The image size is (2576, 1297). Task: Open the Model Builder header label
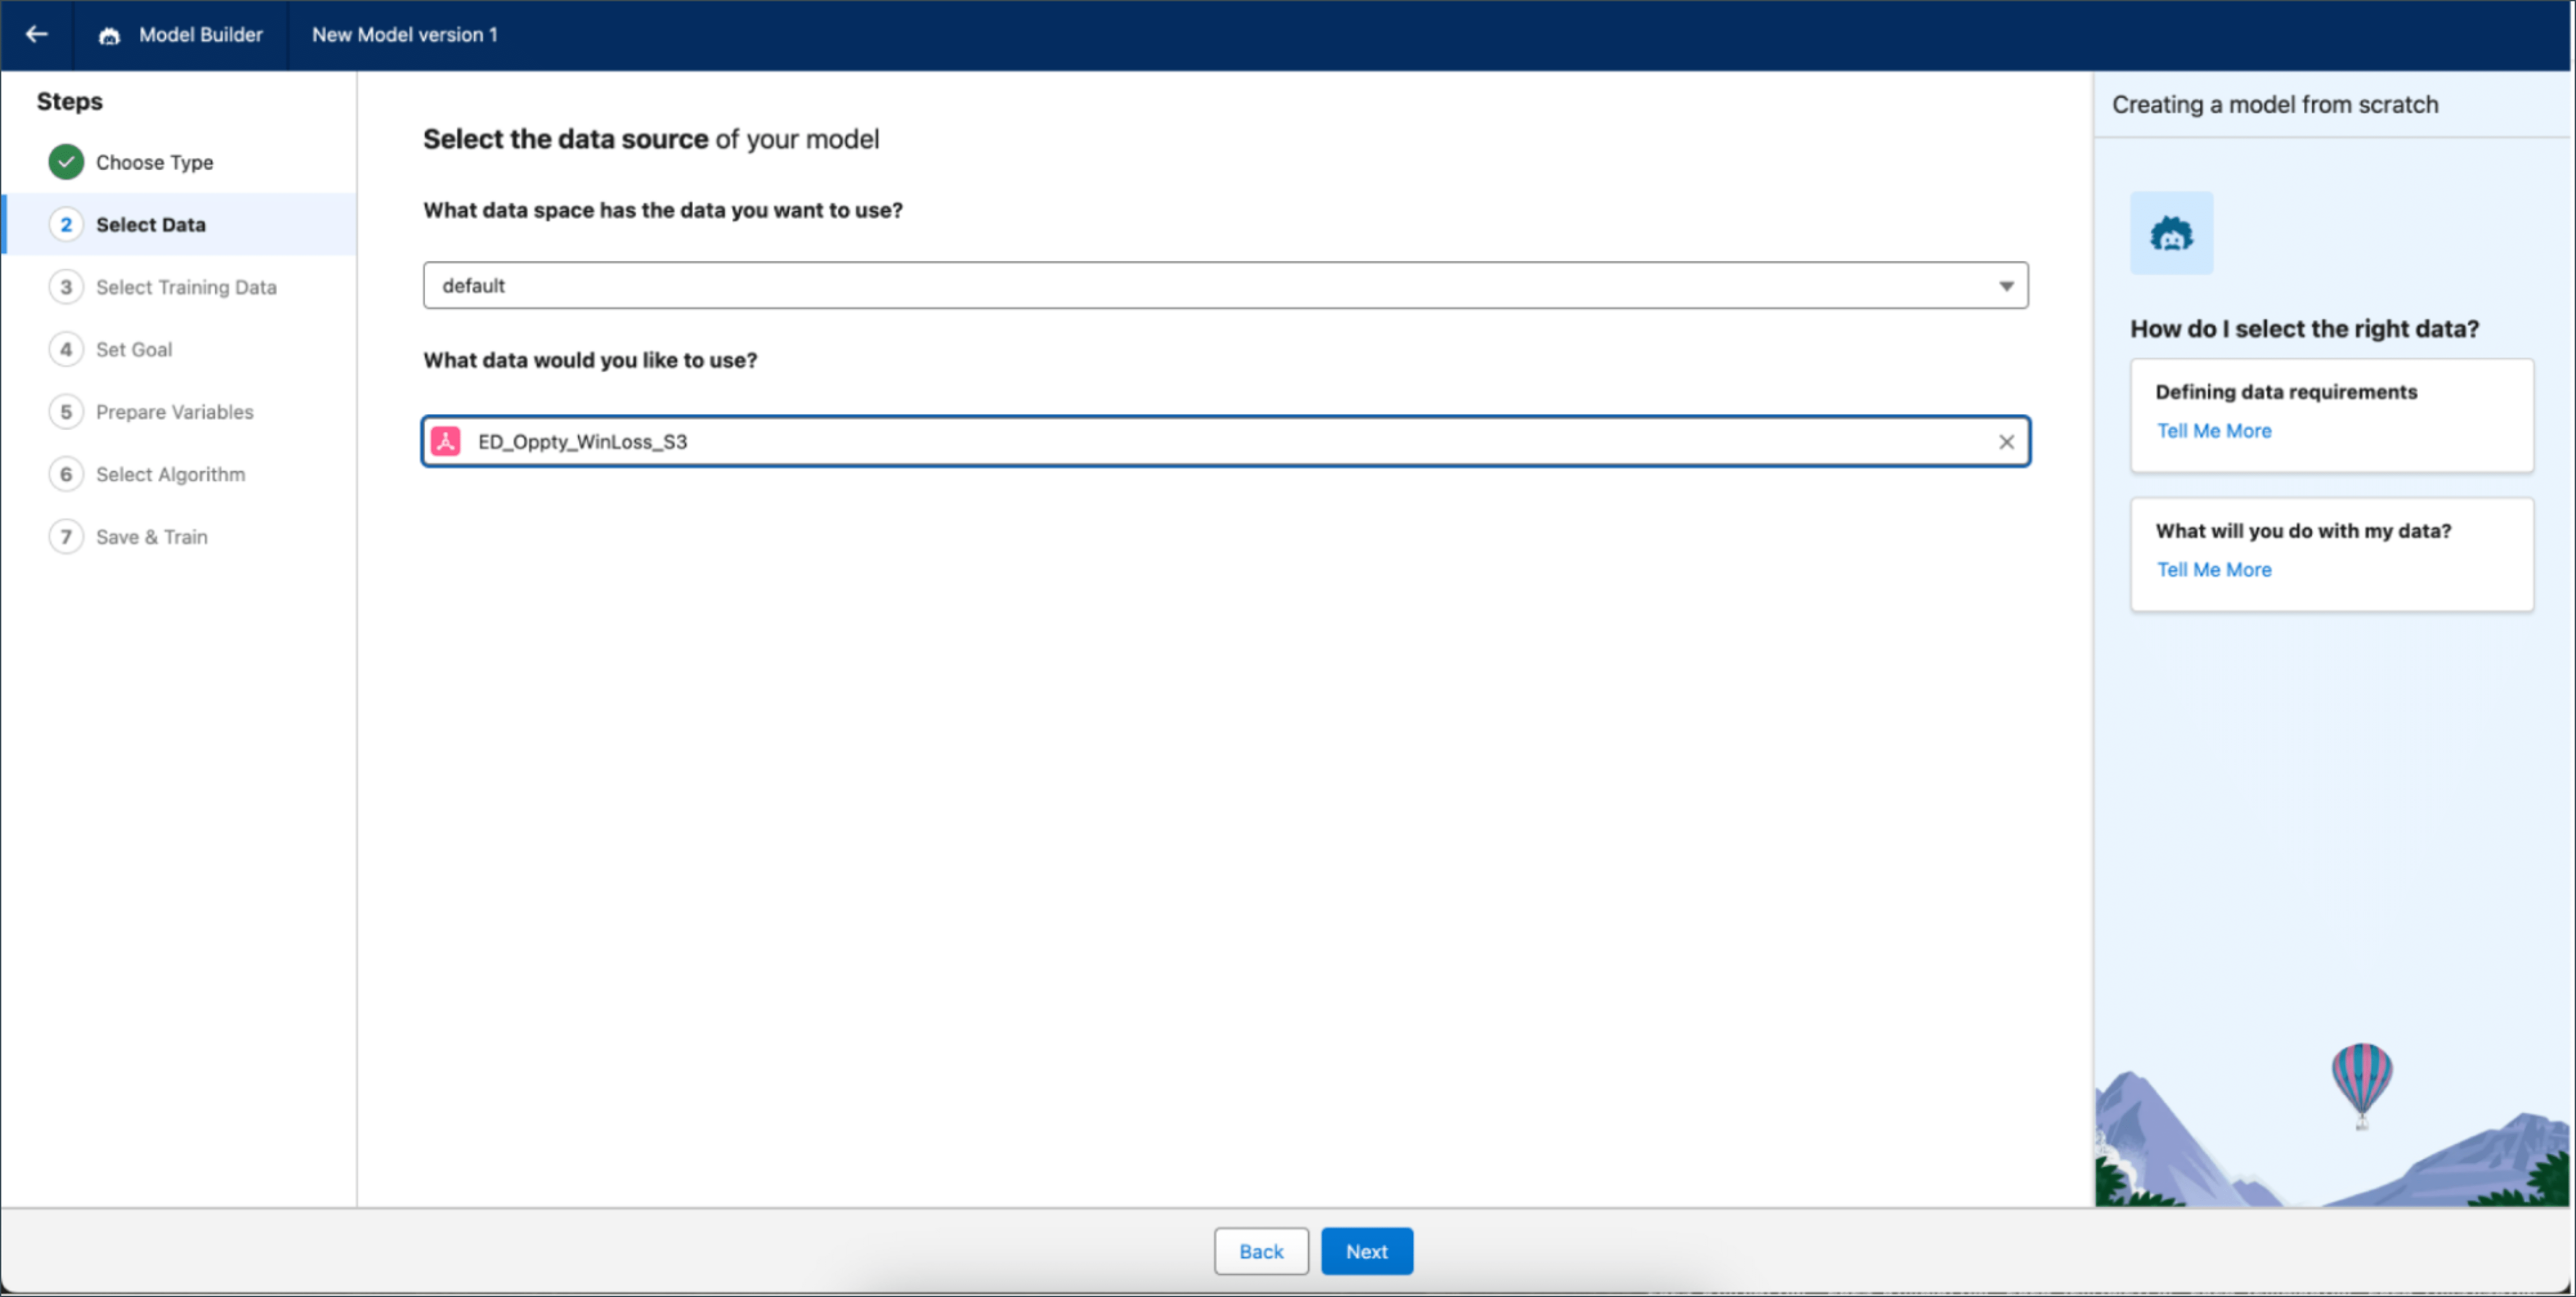coord(200,35)
